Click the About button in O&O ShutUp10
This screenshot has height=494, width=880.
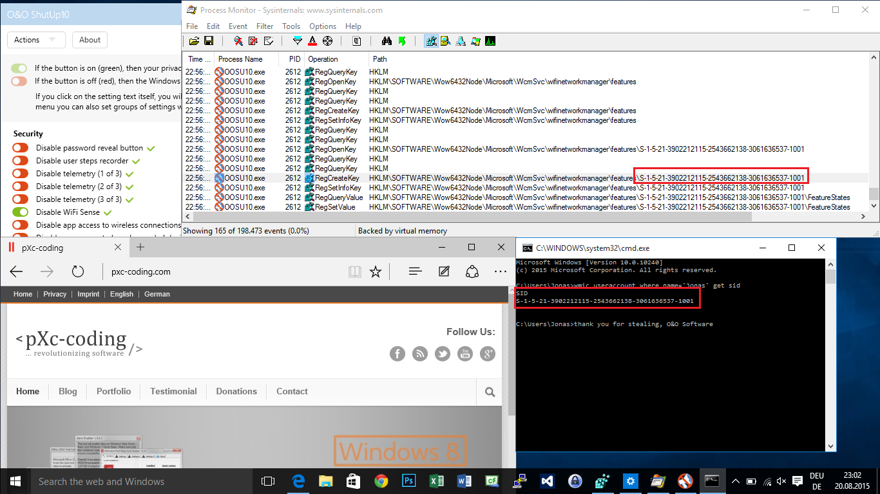(x=90, y=40)
